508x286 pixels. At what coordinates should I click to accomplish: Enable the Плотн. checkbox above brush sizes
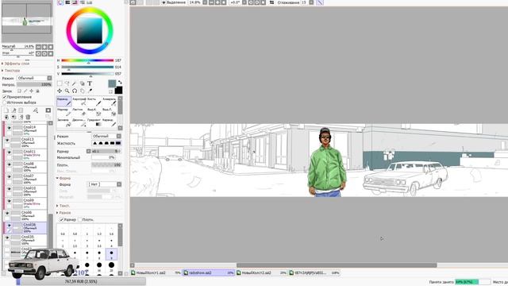(x=80, y=219)
